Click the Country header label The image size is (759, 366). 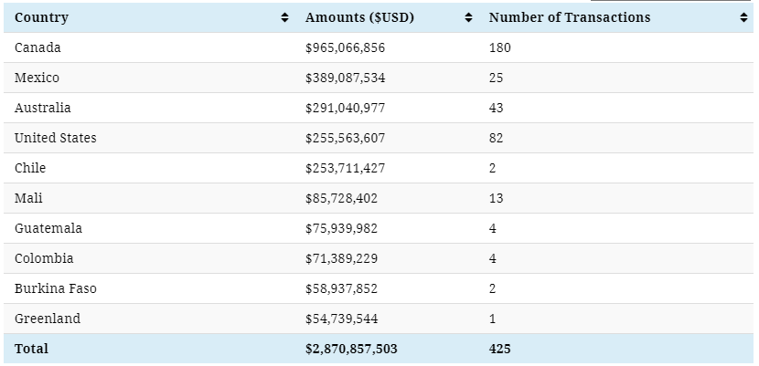pos(41,18)
